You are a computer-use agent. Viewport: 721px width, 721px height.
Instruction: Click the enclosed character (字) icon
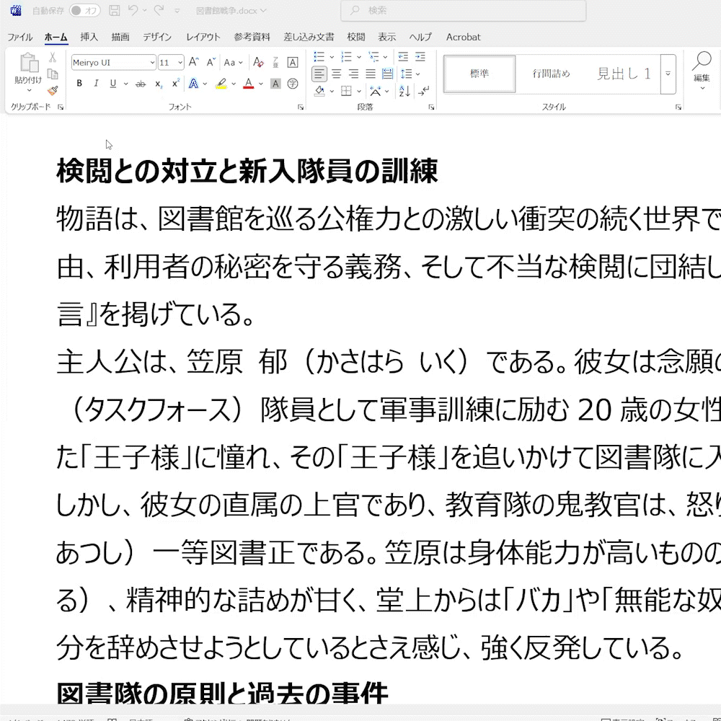pos(293,84)
